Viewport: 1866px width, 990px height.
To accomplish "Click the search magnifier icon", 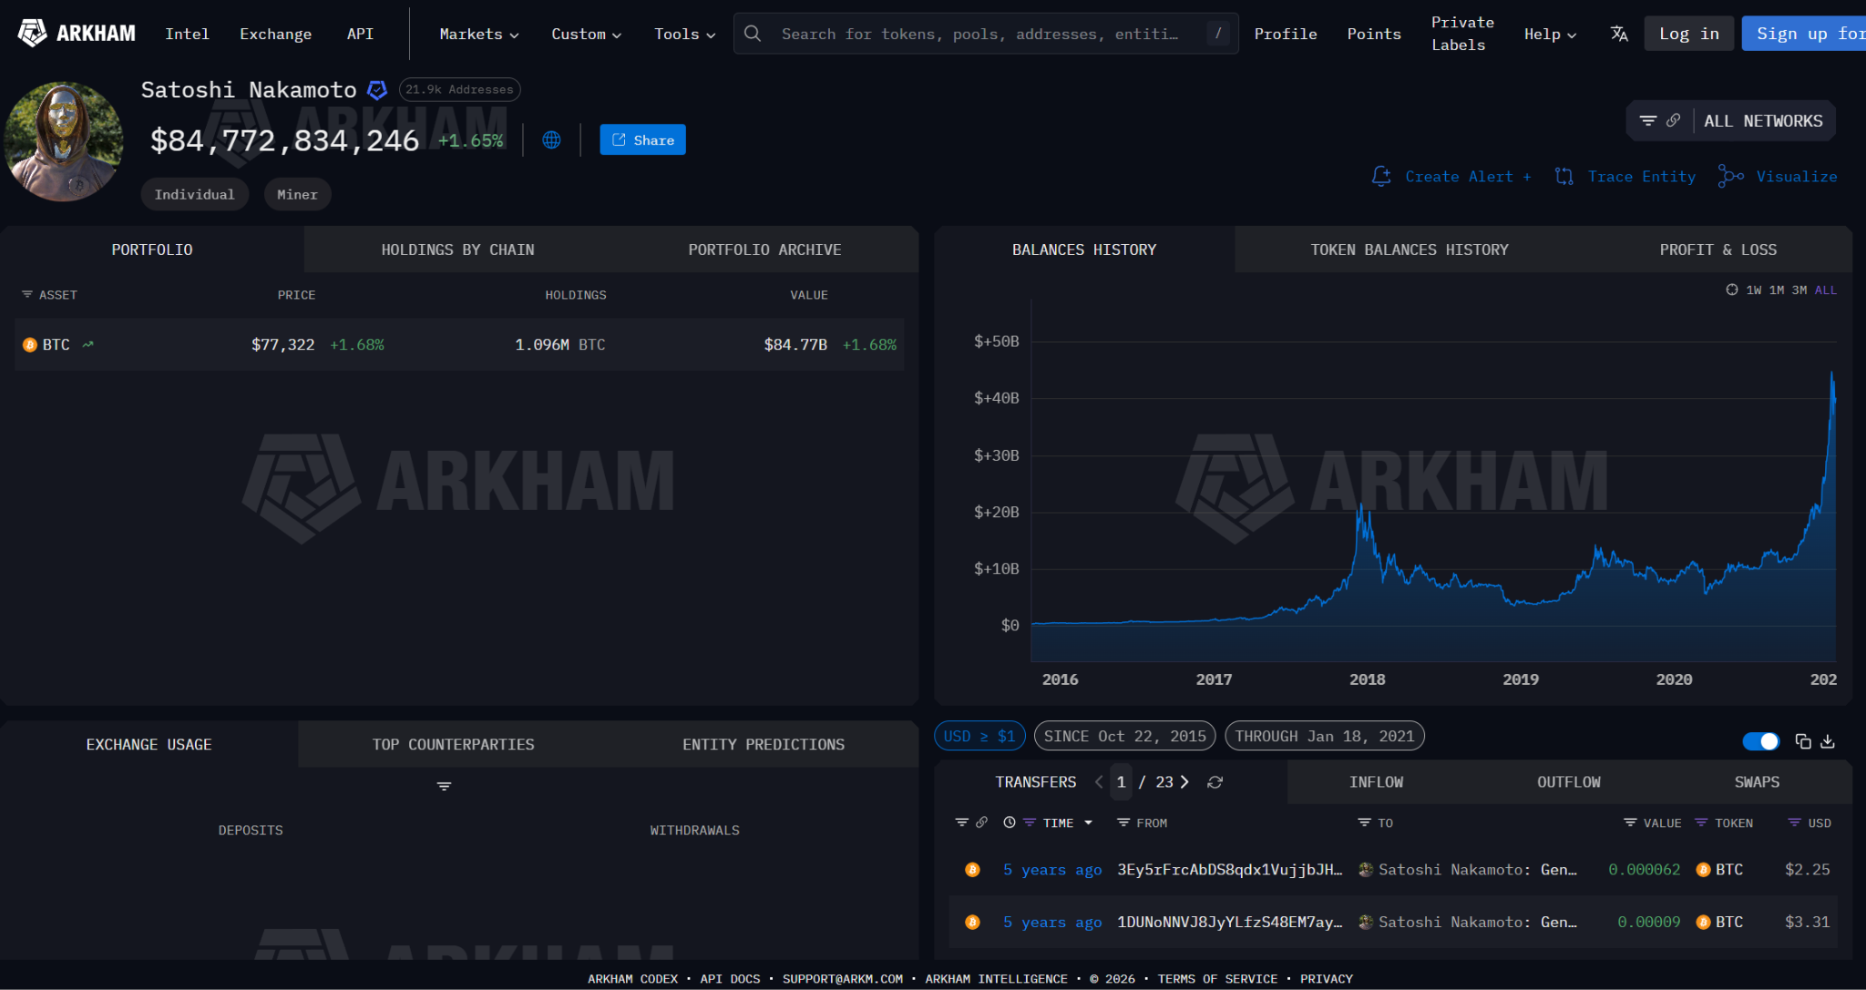I will pos(753,34).
